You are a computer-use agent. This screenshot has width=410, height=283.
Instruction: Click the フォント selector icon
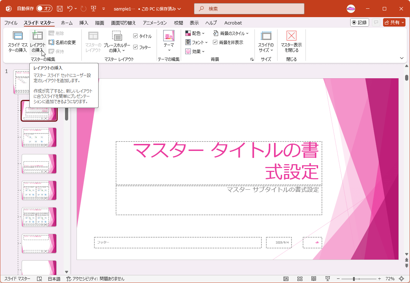[x=195, y=42]
